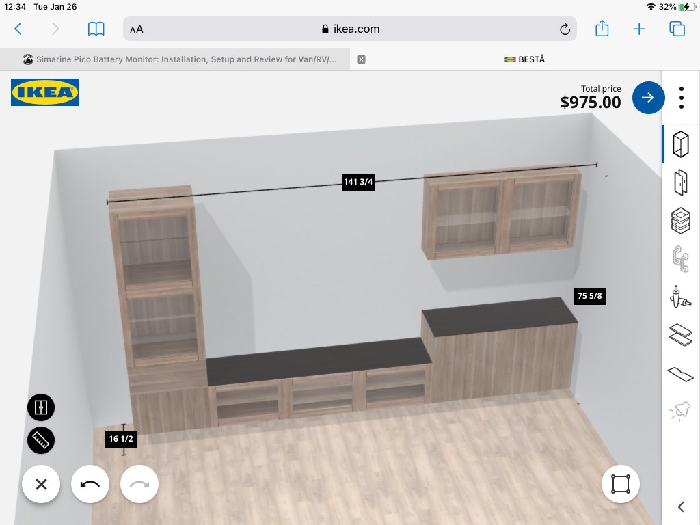Open the doors category in sidebar
Screen dimensions: 700x525
(x=680, y=183)
